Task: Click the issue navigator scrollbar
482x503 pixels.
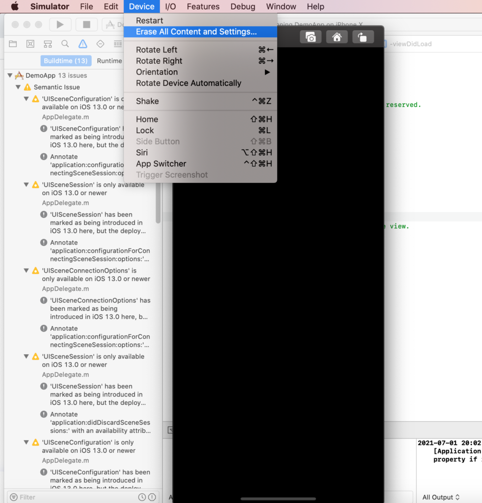Action: point(158,203)
